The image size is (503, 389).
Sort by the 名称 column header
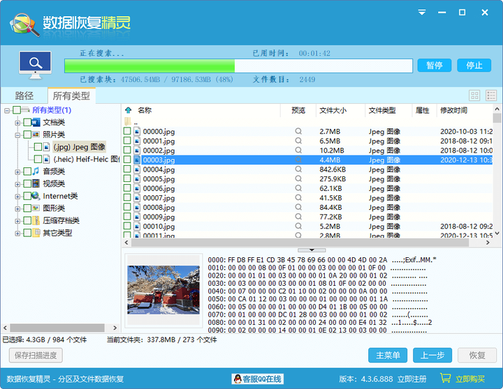coord(145,110)
